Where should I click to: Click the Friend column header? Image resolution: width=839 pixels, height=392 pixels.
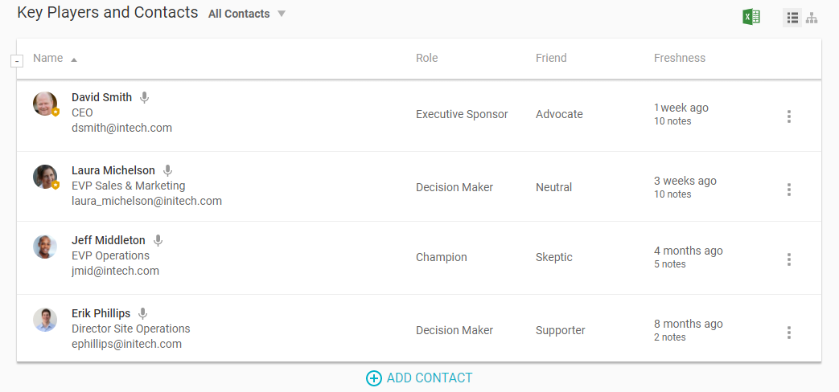(x=551, y=58)
